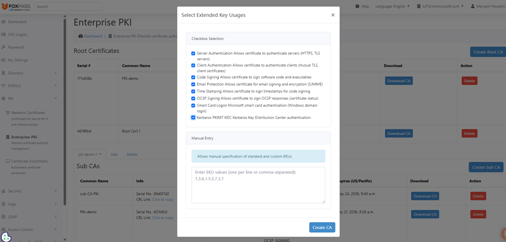Open the Language: English dropdown
This screenshot has height=242, width=506.
coord(393,6)
